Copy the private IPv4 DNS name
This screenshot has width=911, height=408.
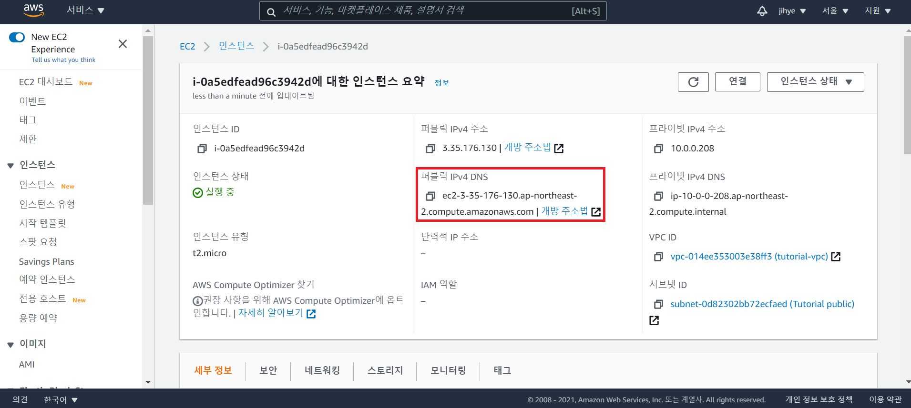click(658, 196)
